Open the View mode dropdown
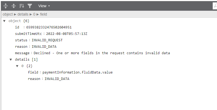 (x=44, y=6)
